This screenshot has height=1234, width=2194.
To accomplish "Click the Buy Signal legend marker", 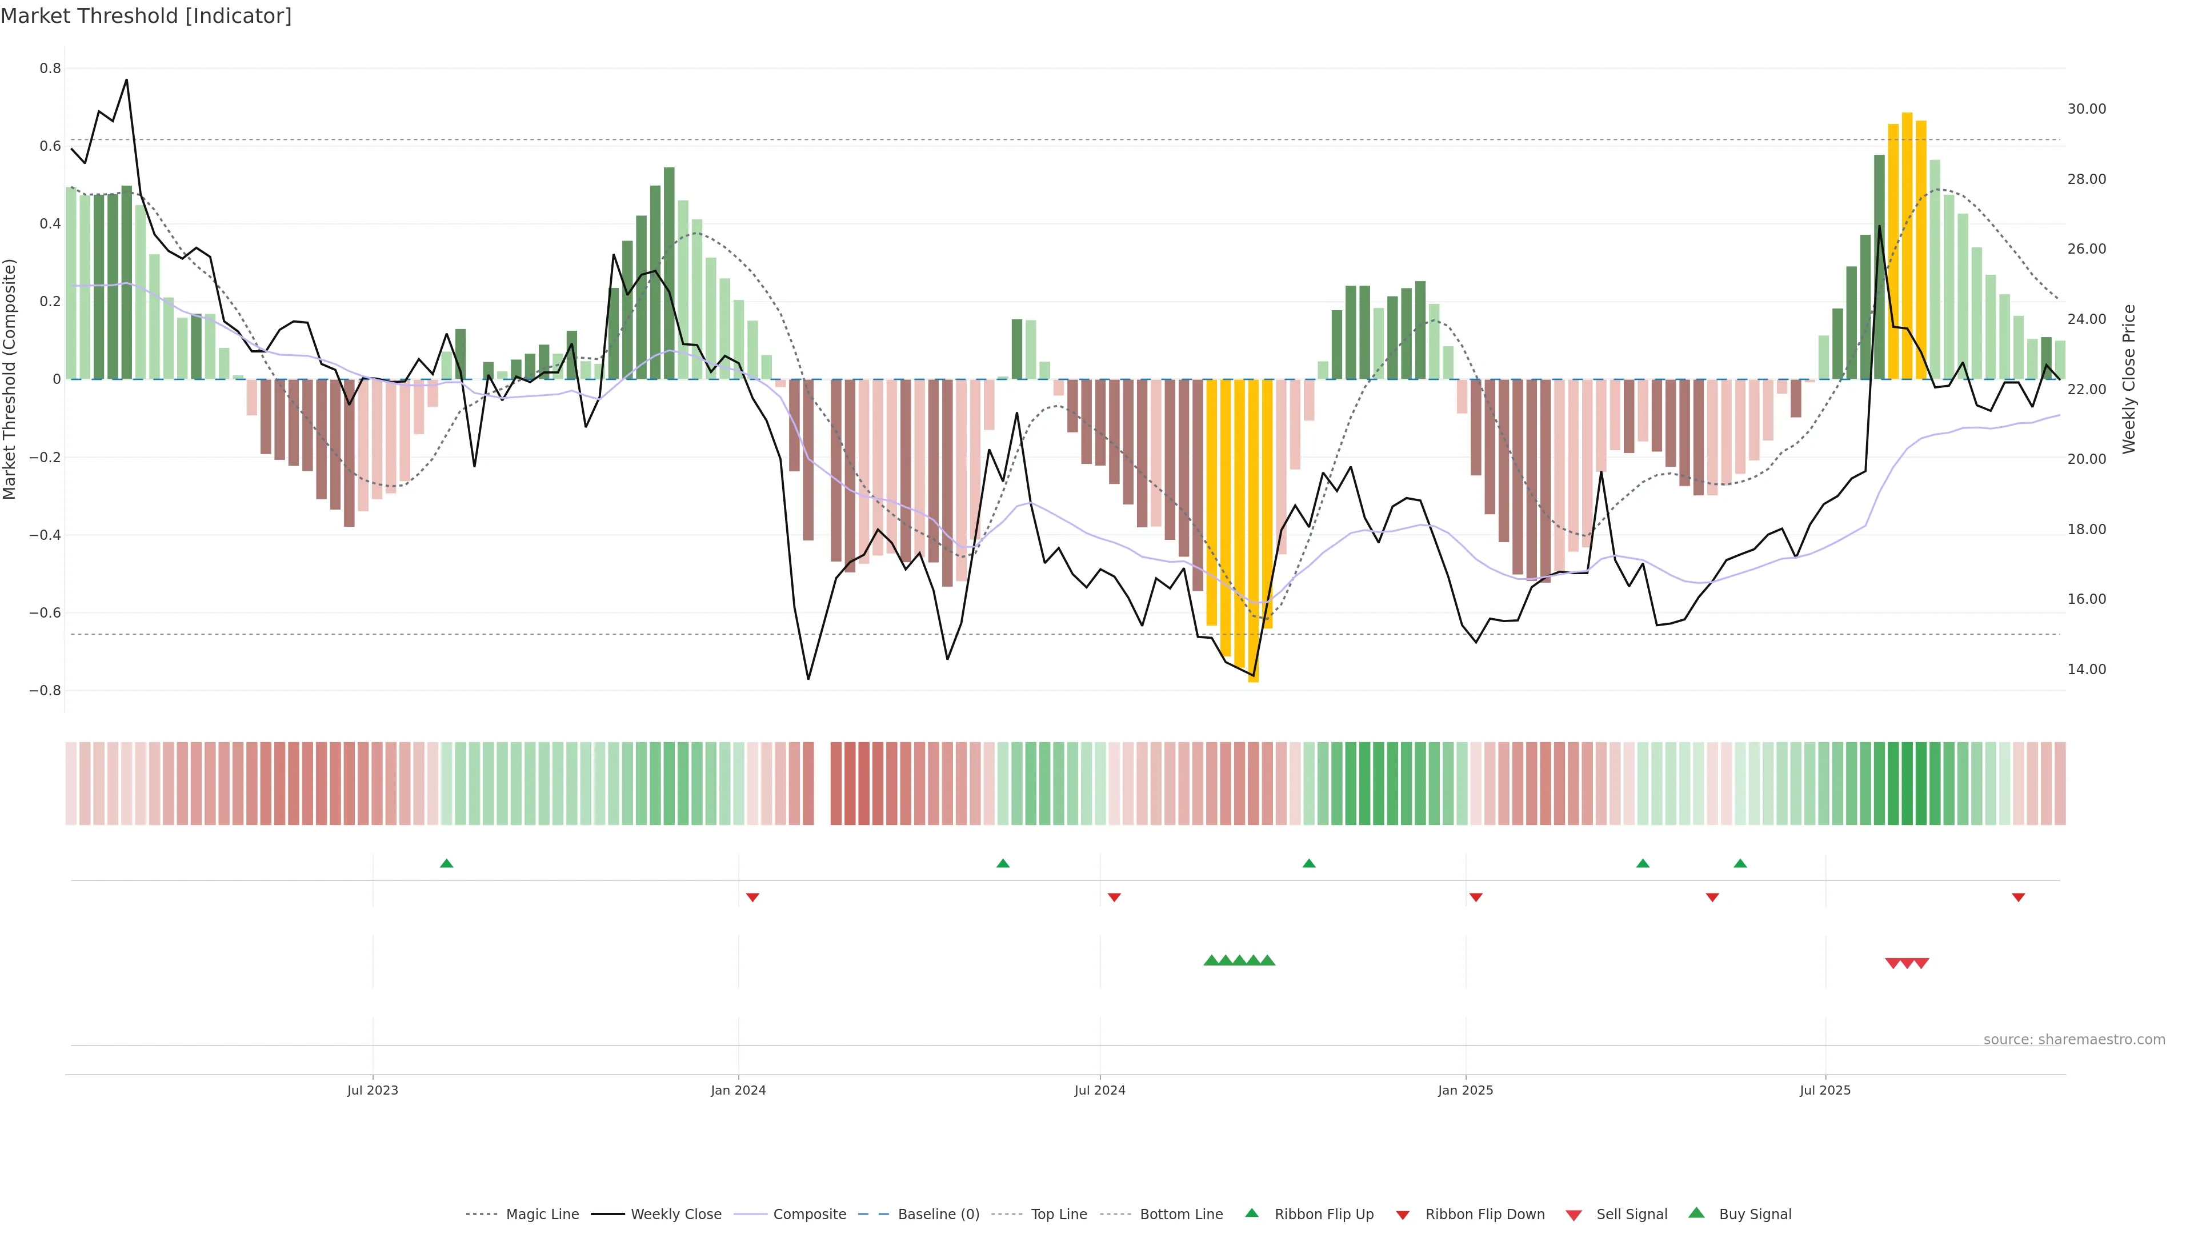I will point(1696,1213).
